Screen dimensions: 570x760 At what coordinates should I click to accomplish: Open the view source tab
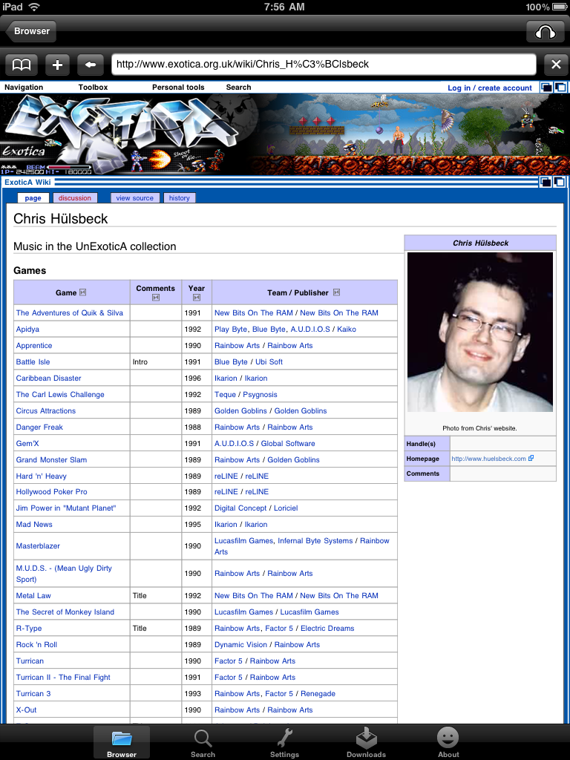point(135,197)
